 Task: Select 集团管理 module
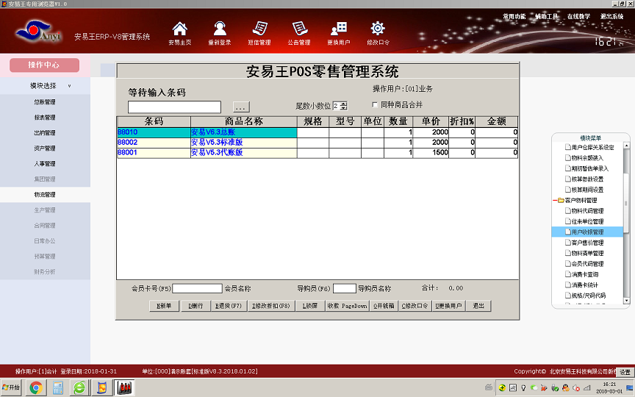[45, 179]
